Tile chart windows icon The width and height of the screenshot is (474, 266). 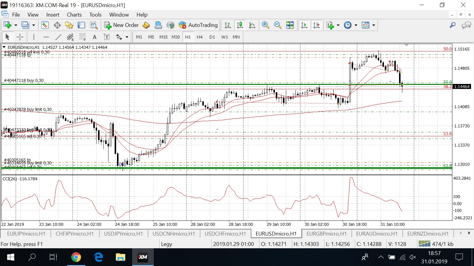[290, 25]
